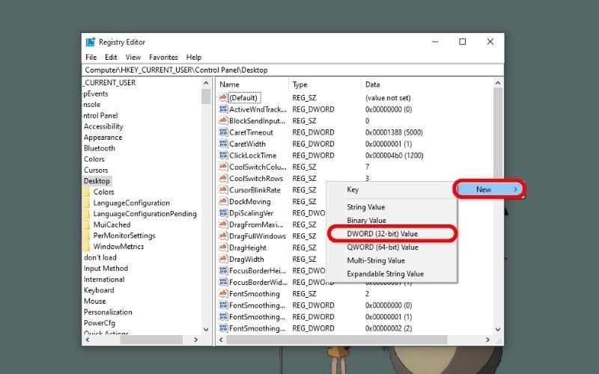
Task: Open the Help menu
Action: point(194,58)
